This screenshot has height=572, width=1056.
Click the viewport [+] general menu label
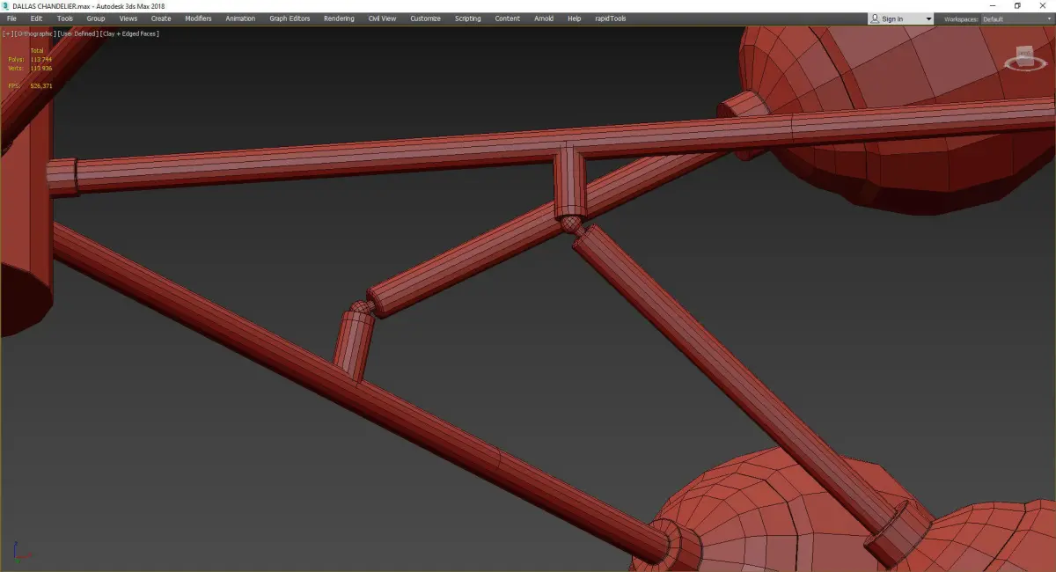(x=8, y=33)
